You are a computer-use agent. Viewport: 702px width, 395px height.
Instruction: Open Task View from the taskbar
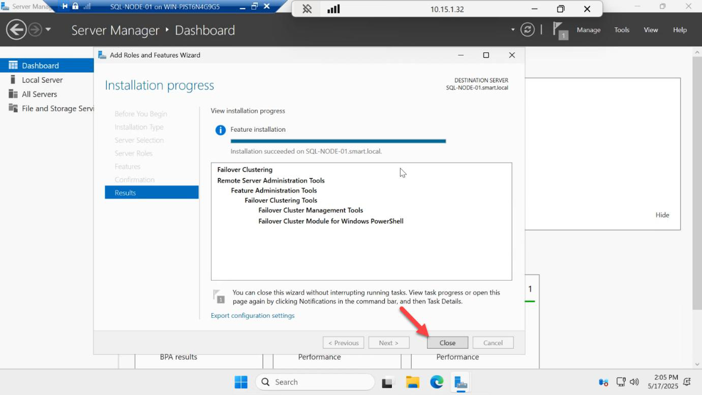(x=389, y=382)
